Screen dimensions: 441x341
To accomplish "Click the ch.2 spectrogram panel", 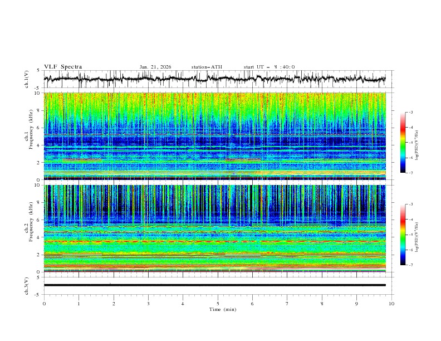I will click(x=215, y=228).
